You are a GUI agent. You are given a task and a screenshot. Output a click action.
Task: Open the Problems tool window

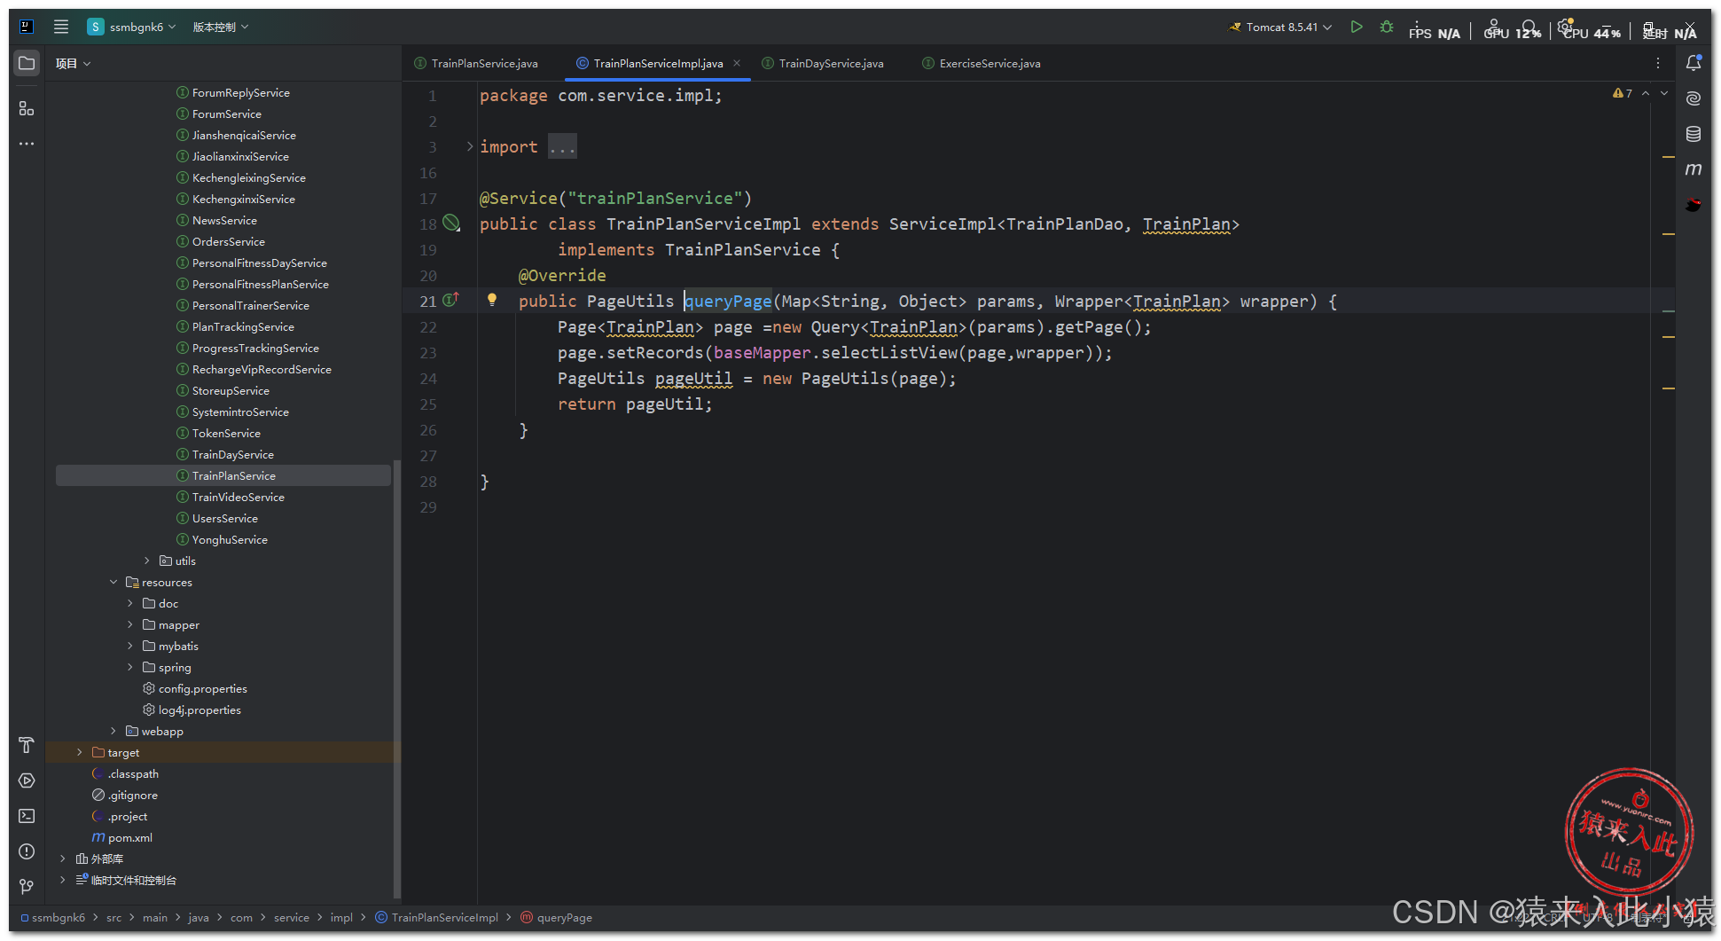pos(27,851)
